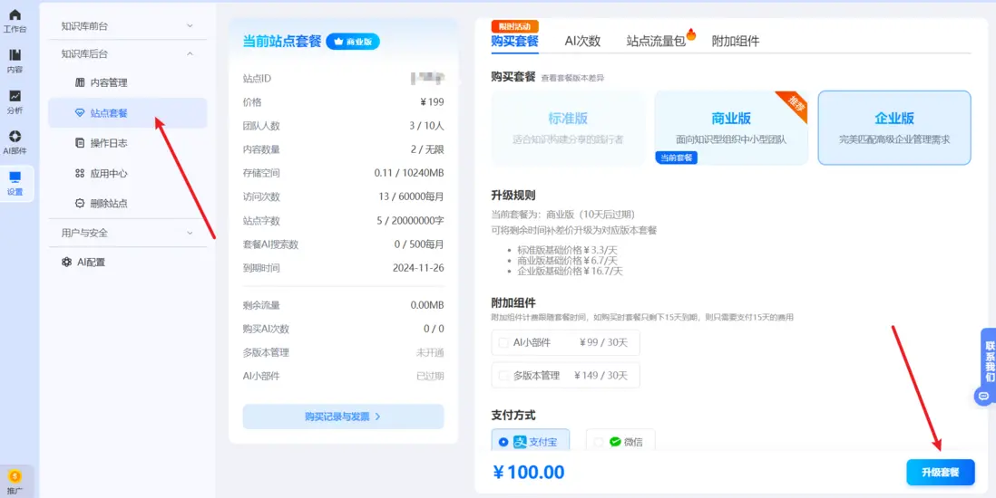Click the flame icon beside 站点流量包

(x=691, y=34)
